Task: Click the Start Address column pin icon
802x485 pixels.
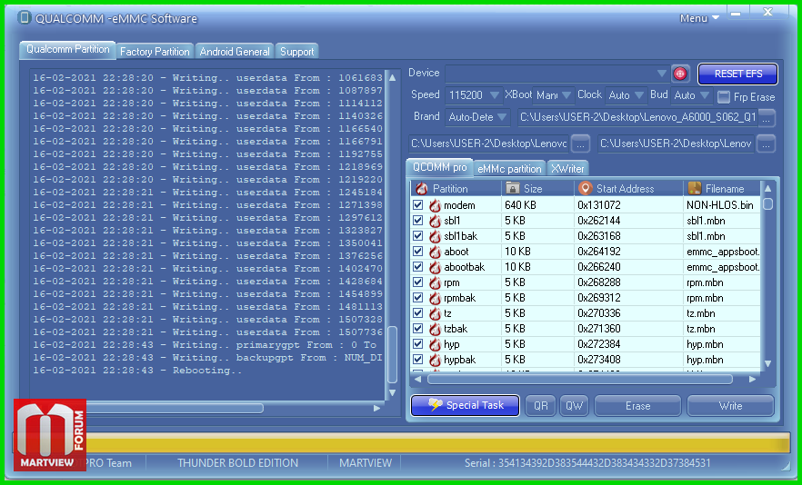Action: click(x=586, y=188)
